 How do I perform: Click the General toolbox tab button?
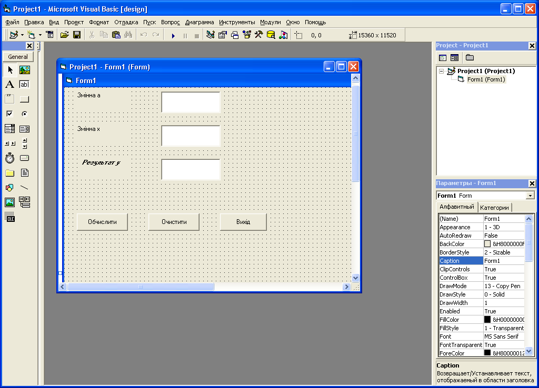[x=18, y=57]
